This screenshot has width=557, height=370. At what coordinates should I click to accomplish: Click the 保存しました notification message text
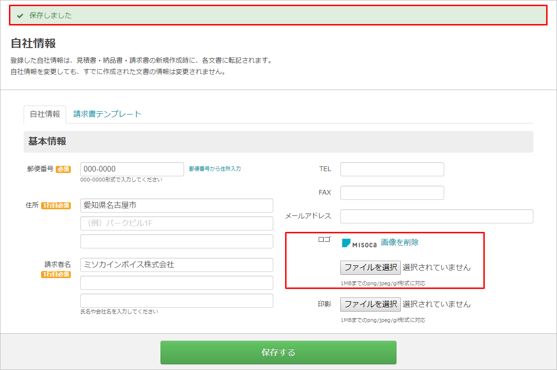[51, 16]
